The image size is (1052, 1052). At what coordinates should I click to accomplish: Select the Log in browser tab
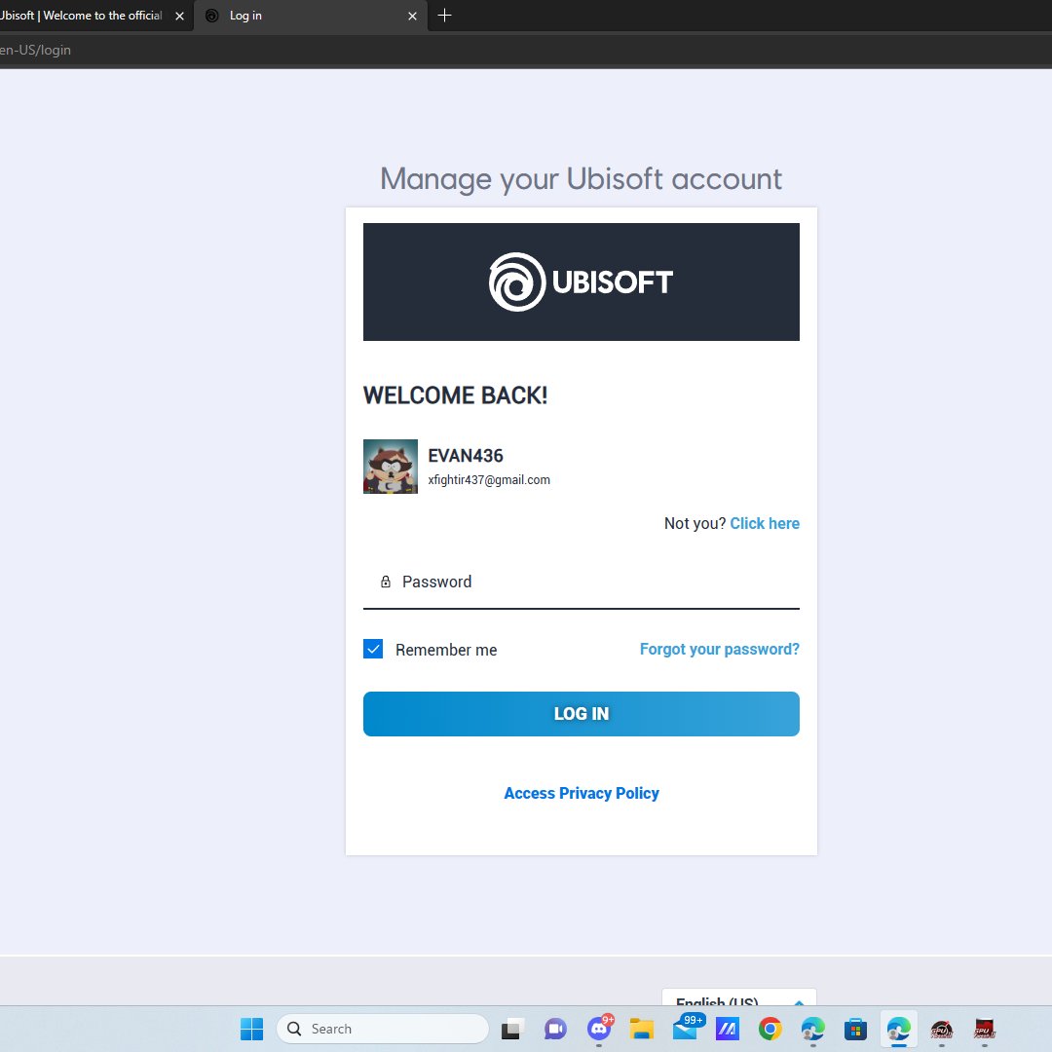[x=310, y=16]
